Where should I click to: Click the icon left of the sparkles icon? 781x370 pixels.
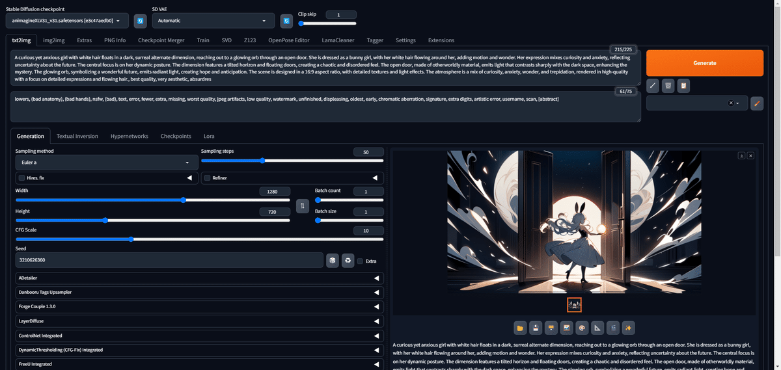pyautogui.click(x=613, y=327)
